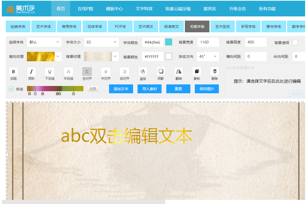Apply italic with the 倾斜 icon
This screenshot has width=308, height=204.
(31, 72)
